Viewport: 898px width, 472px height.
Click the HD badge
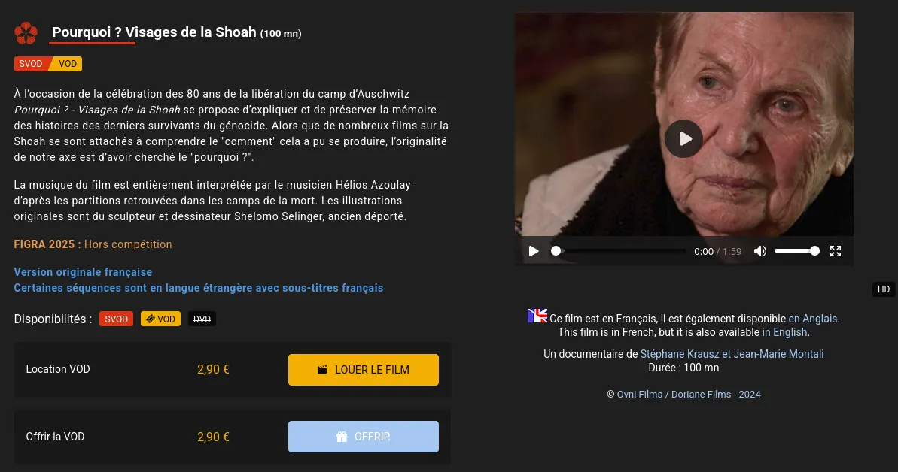tap(884, 289)
